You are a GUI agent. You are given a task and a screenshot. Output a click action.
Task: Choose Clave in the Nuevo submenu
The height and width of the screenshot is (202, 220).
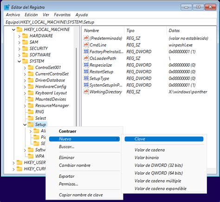[x=164, y=139]
